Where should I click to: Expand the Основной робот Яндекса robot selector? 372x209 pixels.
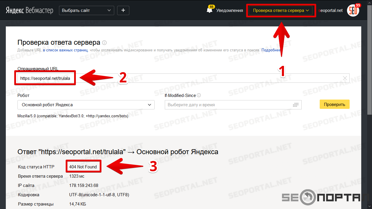pyautogui.click(x=86, y=105)
